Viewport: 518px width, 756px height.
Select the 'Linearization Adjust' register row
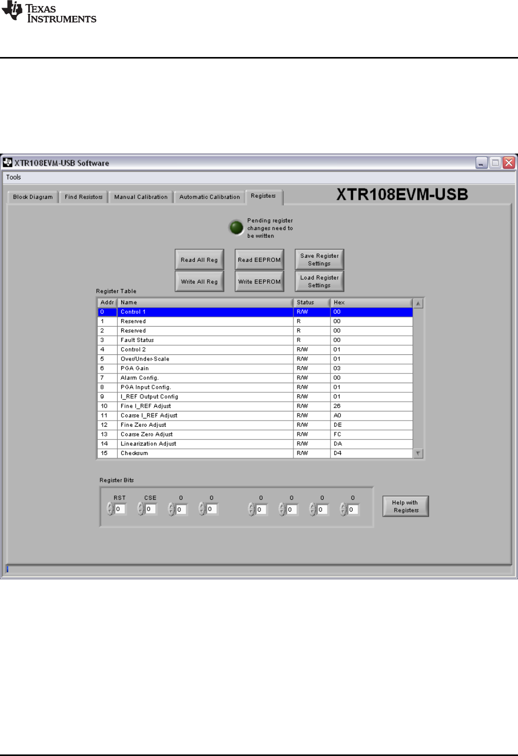click(x=255, y=444)
